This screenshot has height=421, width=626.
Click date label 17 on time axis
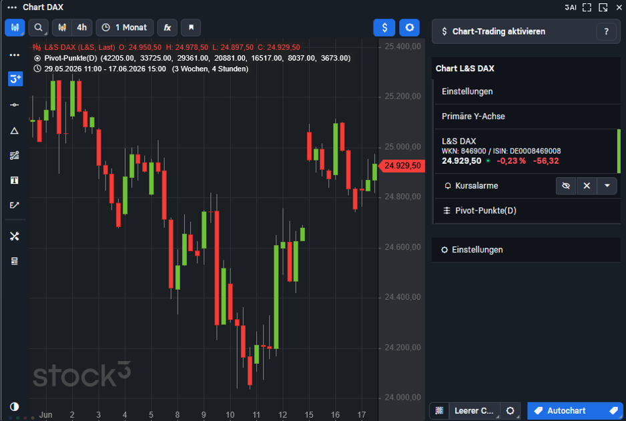361,415
